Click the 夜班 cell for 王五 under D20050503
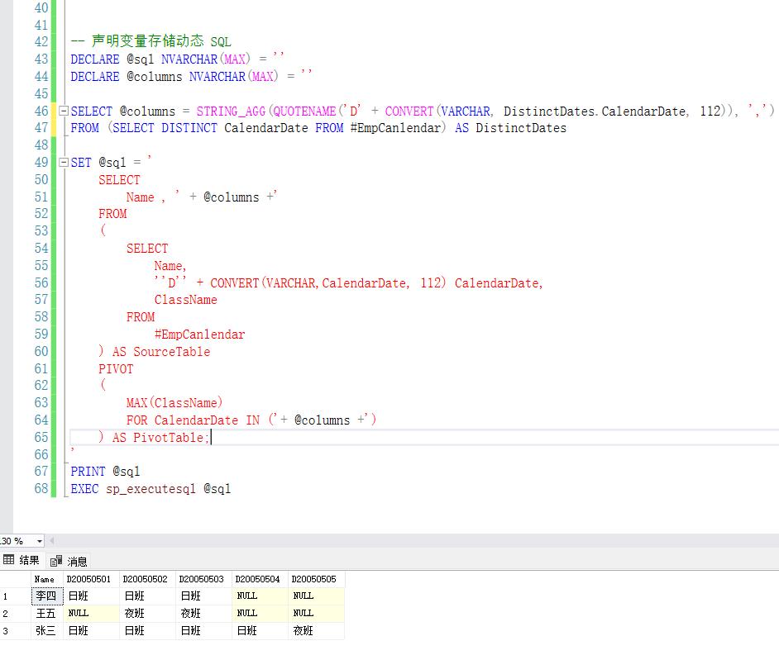This screenshot has width=779, height=655. point(203,614)
